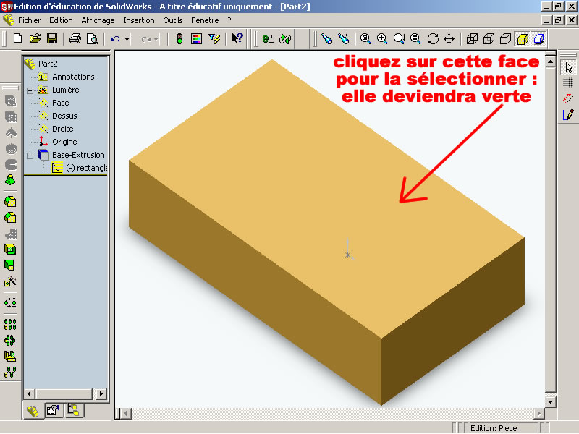Switch to Wireframe display mode
579x434 pixels.
pyautogui.click(x=472, y=38)
